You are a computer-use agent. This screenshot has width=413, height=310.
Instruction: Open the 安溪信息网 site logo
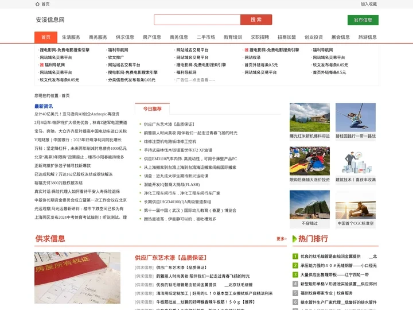(50, 20)
